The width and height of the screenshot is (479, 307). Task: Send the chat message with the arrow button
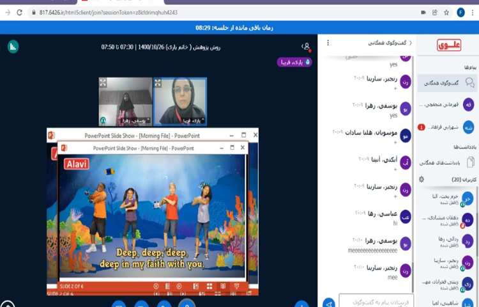329,303
